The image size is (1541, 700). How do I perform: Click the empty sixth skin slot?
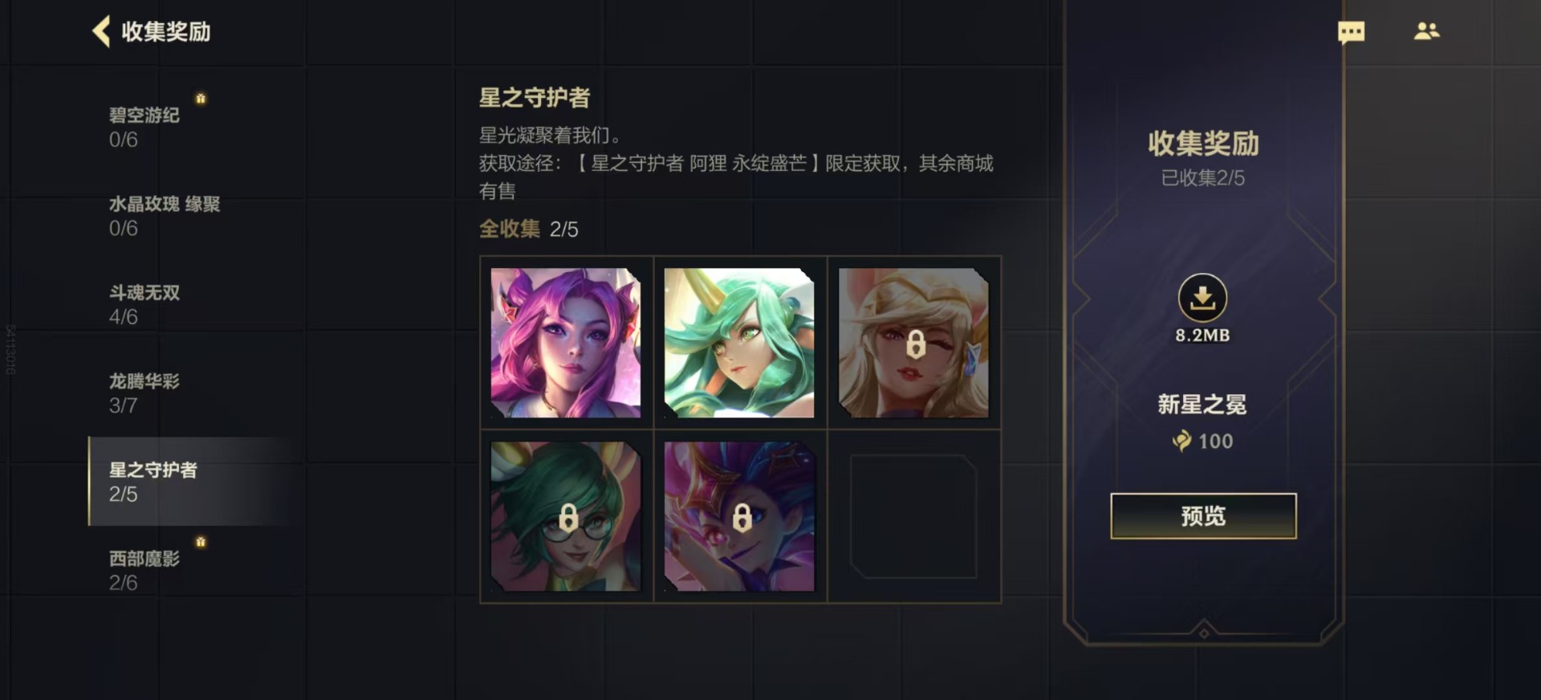(x=913, y=516)
